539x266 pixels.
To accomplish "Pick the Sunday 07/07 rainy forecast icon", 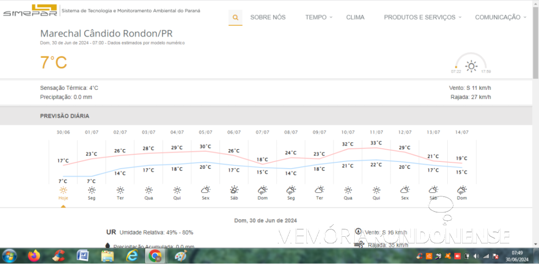I will click(262, 189).
